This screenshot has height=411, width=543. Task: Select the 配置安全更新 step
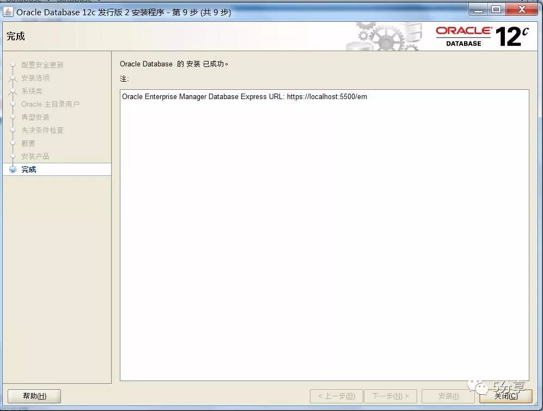(42, 65)
